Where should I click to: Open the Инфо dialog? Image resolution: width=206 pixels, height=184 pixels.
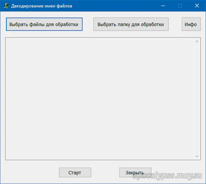pos(191,24)
